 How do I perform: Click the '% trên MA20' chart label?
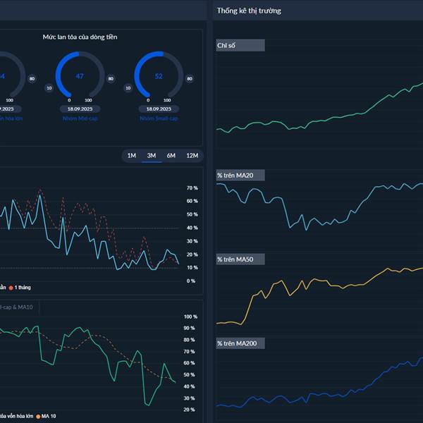pos(240,176)
